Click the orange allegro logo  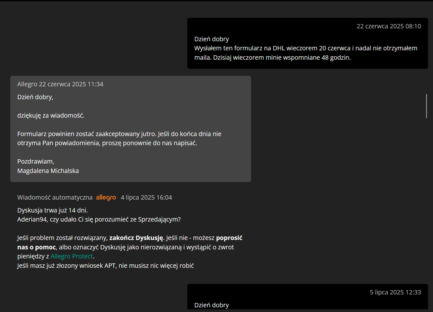click(106, 198)
